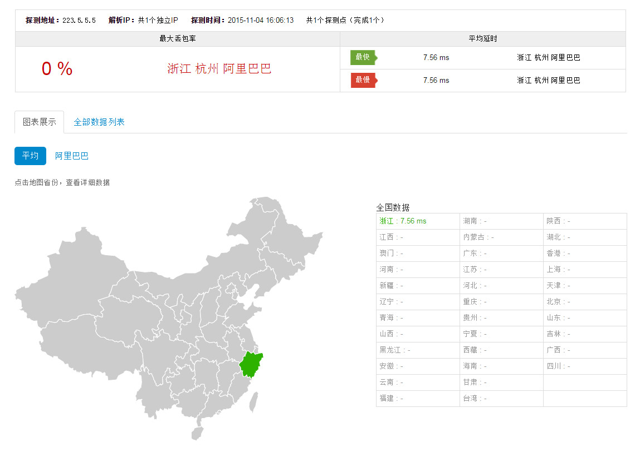Select the 阿里巴巴 filter link
The height and width of the screenshot is (452, 635).
[x=72, y=156]
